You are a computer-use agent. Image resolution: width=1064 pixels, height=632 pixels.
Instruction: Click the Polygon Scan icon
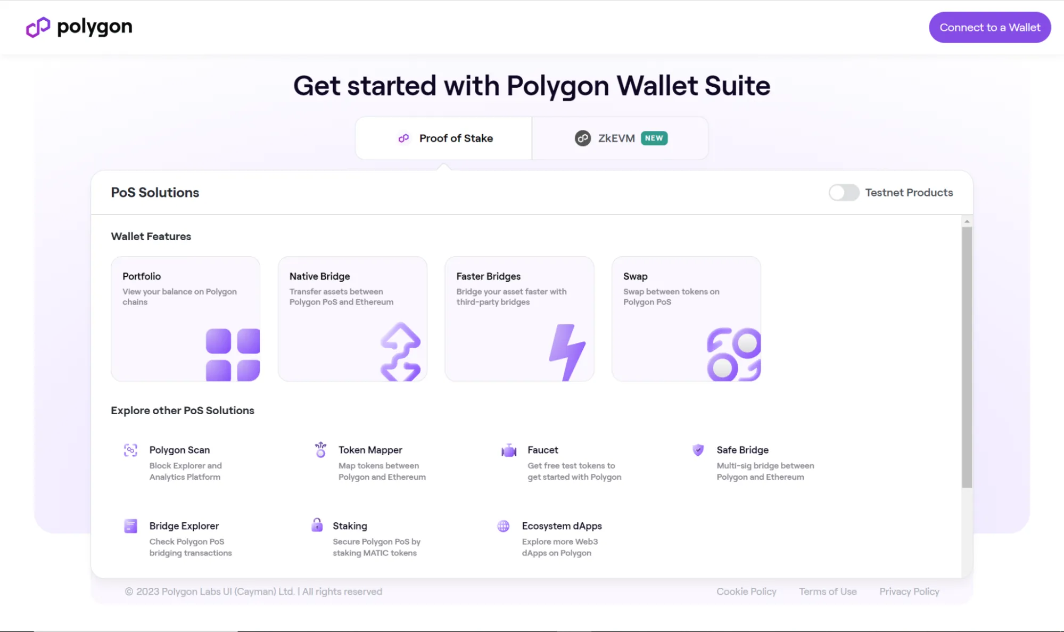point(130,450)
